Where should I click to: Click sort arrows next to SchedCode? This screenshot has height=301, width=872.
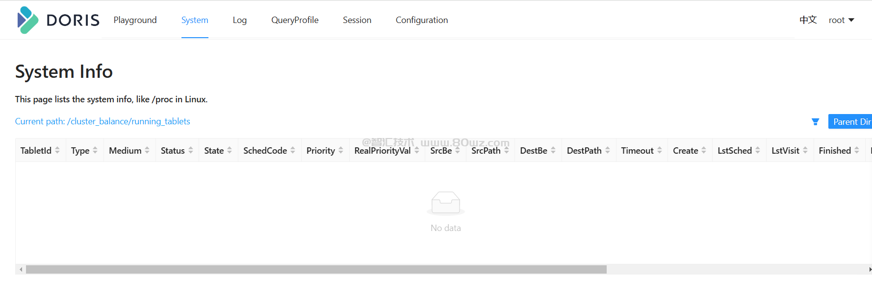click(293, 151)
